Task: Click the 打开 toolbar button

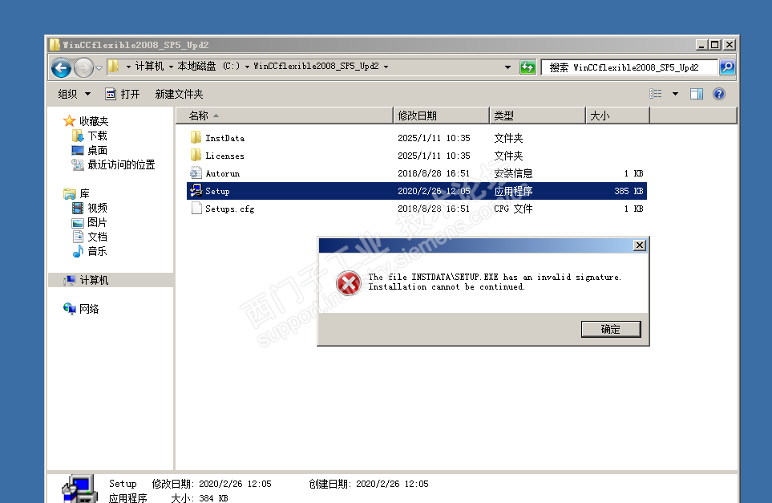Action: (123, 94)
